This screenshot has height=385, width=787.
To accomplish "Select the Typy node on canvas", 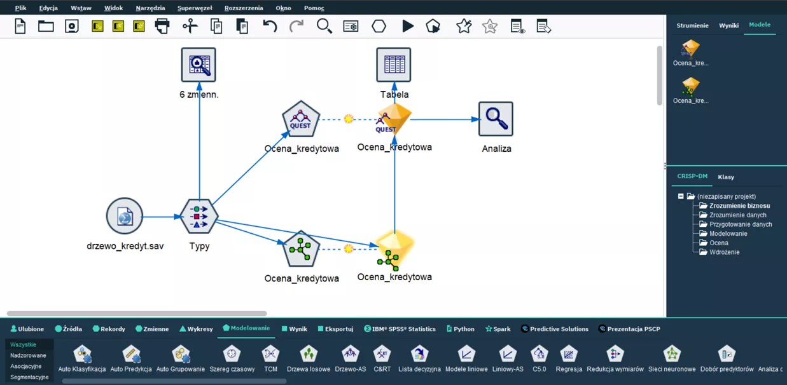I will click(199, 216).
